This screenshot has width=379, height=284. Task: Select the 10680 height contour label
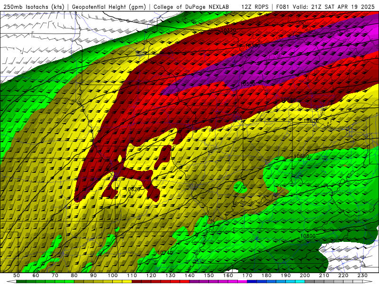pyautogui.click(x=301, y=156)
